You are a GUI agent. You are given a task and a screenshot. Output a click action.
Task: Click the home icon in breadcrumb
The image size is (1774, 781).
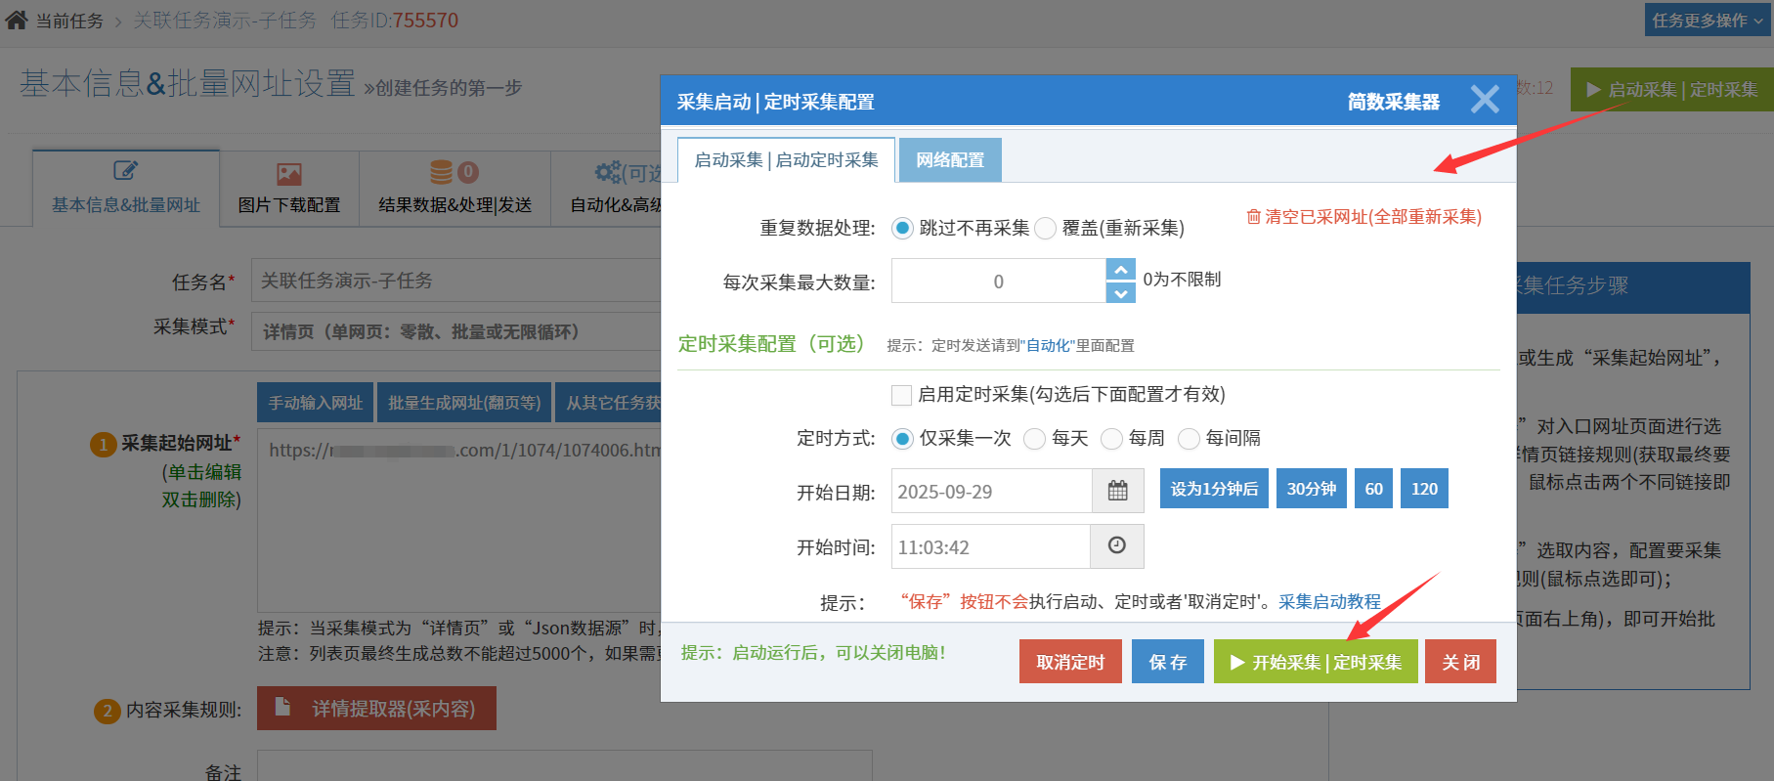tap(17, 21)
